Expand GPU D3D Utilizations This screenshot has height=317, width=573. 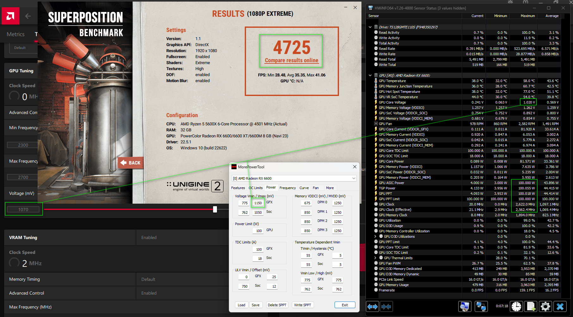click(375, 236)
